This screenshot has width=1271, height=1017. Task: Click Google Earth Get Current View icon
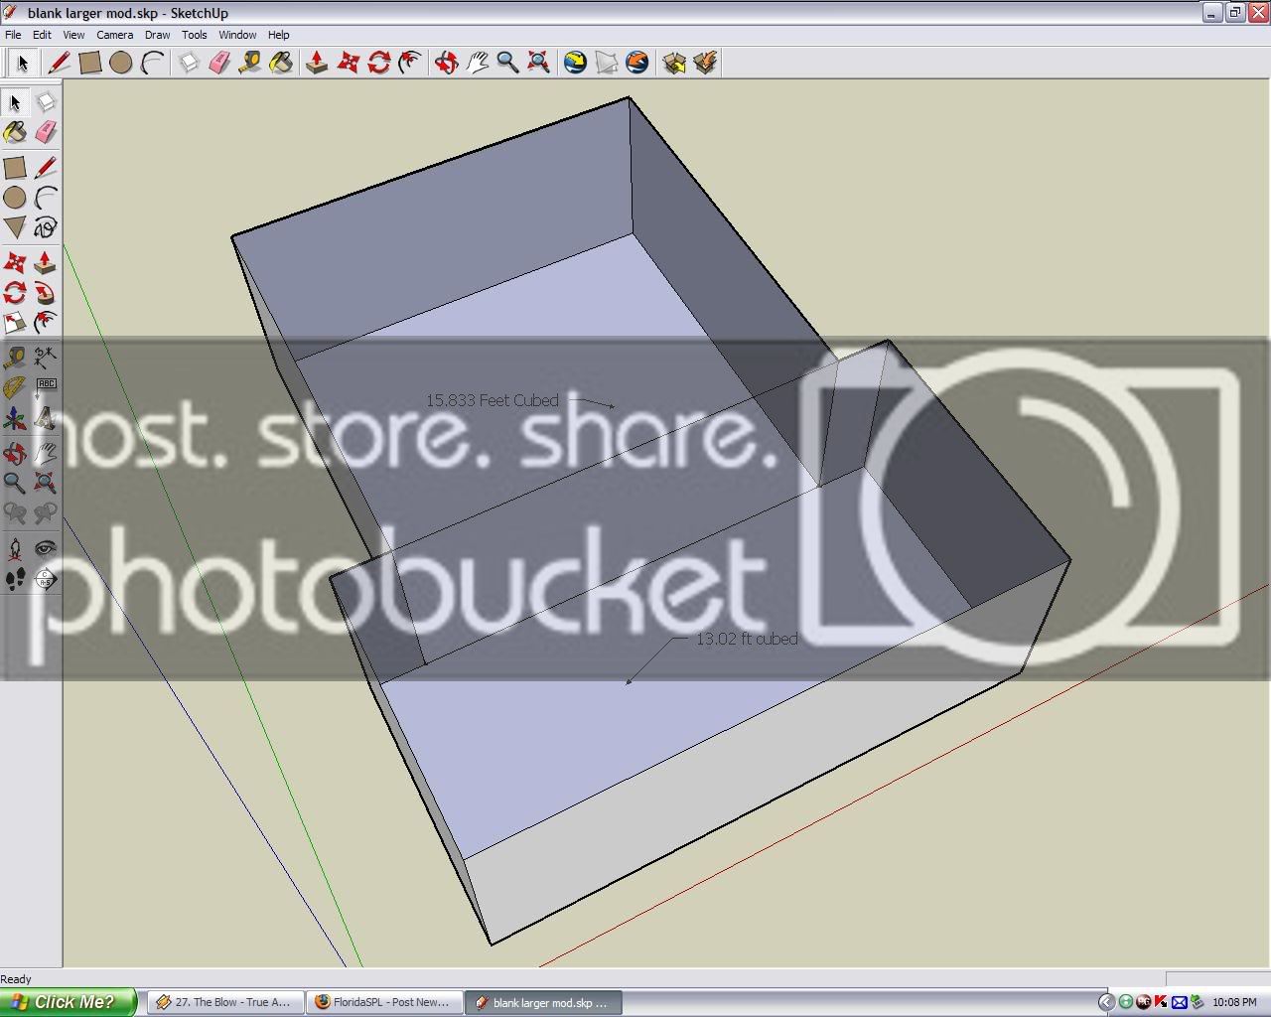click(575, 64)
